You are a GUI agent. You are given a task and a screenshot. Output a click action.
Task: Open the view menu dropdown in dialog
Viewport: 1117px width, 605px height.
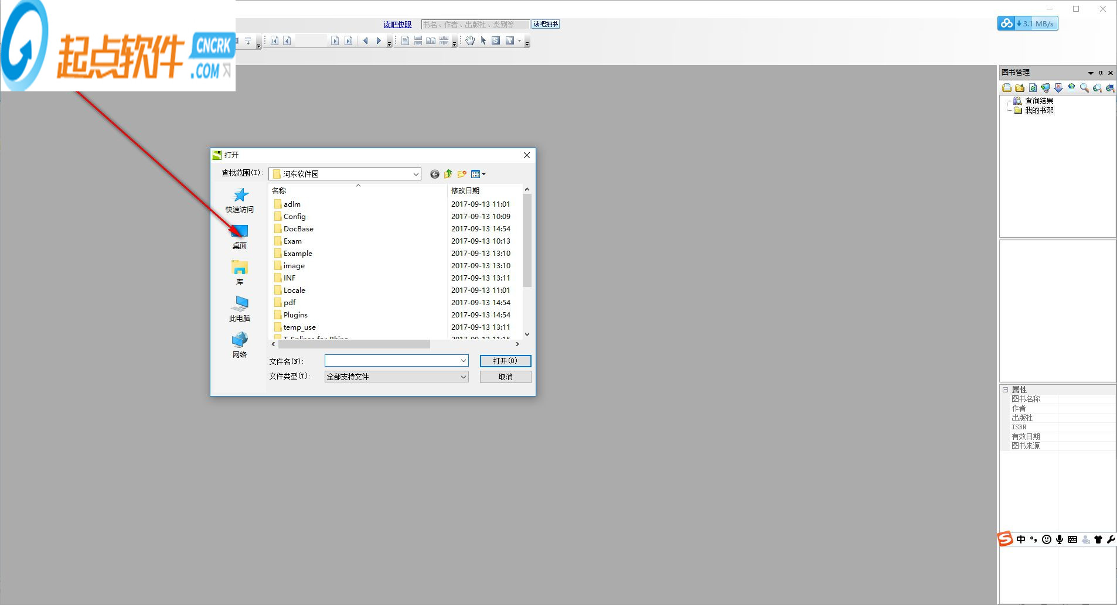[x=478, y=174]
